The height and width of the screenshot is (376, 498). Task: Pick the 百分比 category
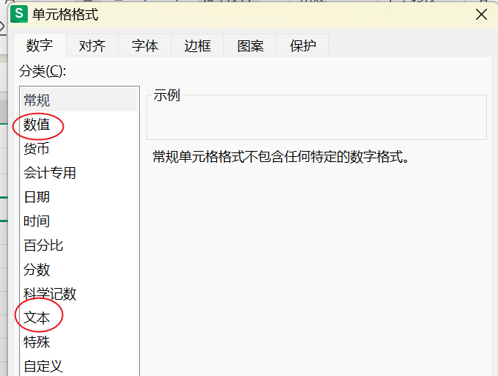coord(43,246)
